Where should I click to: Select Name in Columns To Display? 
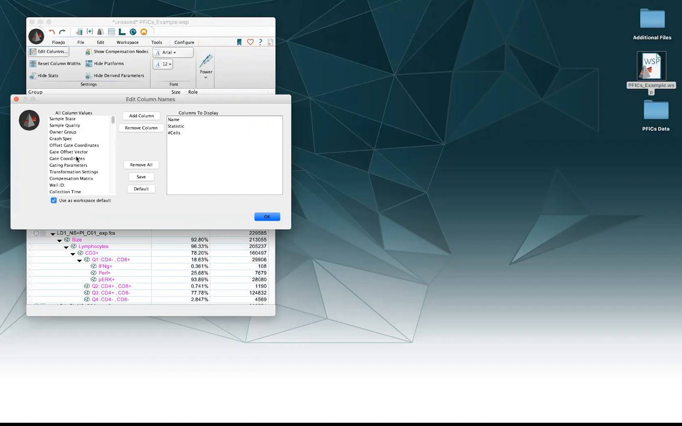173,120
